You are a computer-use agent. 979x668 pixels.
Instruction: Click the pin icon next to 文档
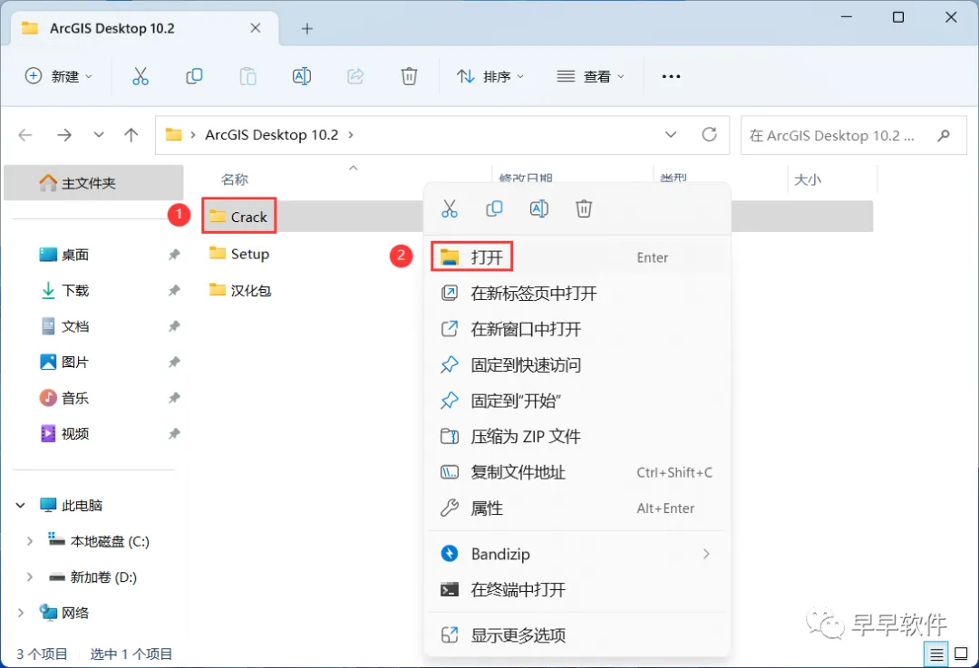pos(174,326)
